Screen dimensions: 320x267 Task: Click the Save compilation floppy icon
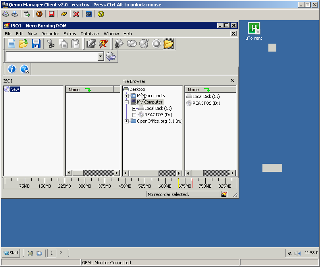tap(36, 44)
